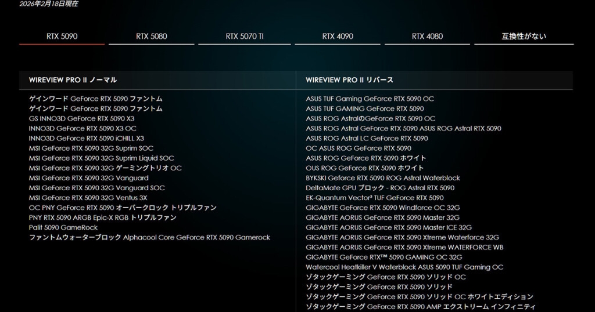Select the RTX 5090 tab
Viewport: 595px width, 312px height.
62,37
